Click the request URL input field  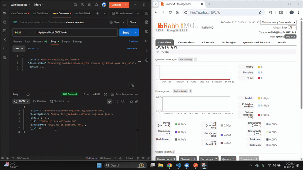[x=76, y=32]
